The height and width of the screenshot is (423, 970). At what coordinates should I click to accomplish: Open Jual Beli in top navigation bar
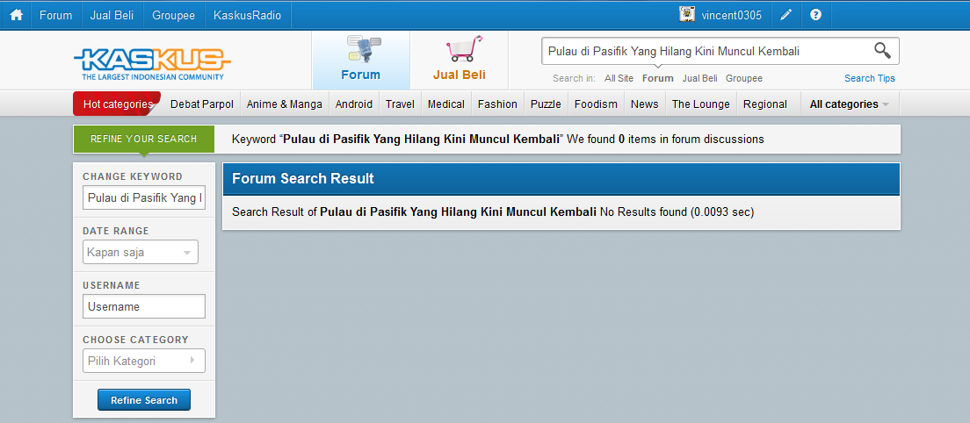point(112,16)
